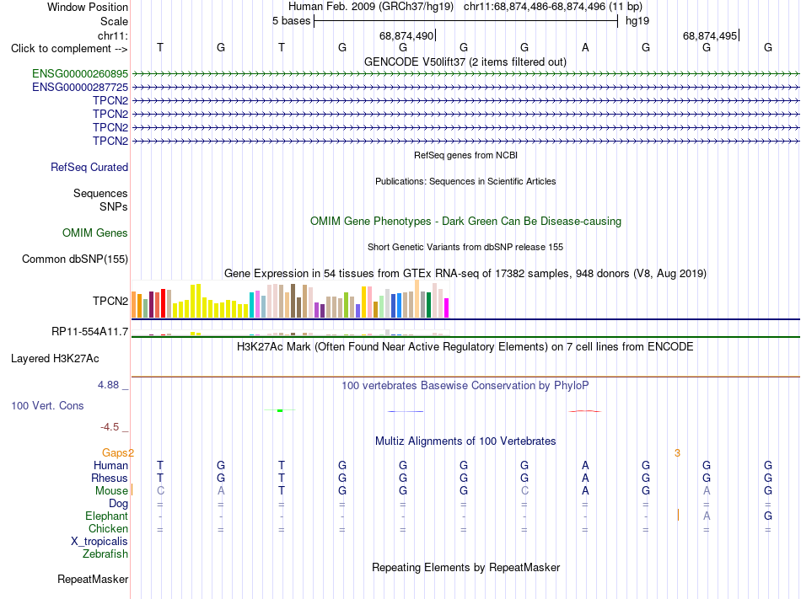Open Short Genetic Variants from dbSNP title

click(465, 247)
